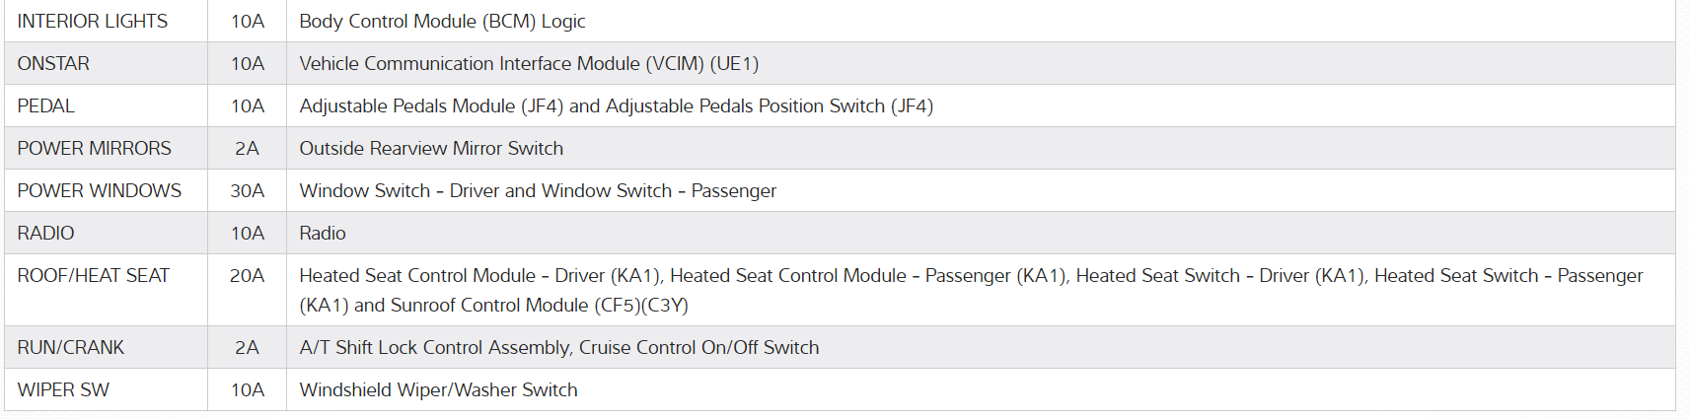Click the 30A rating for POWER WINDOWS
Viewport: 1689px width, 419px height.
coord(248,190)
